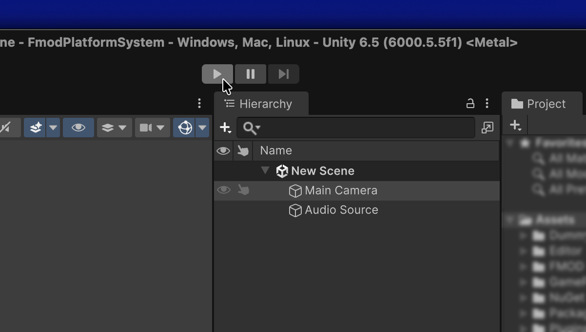Open the Scene view camera settings icon

point(146,128)
